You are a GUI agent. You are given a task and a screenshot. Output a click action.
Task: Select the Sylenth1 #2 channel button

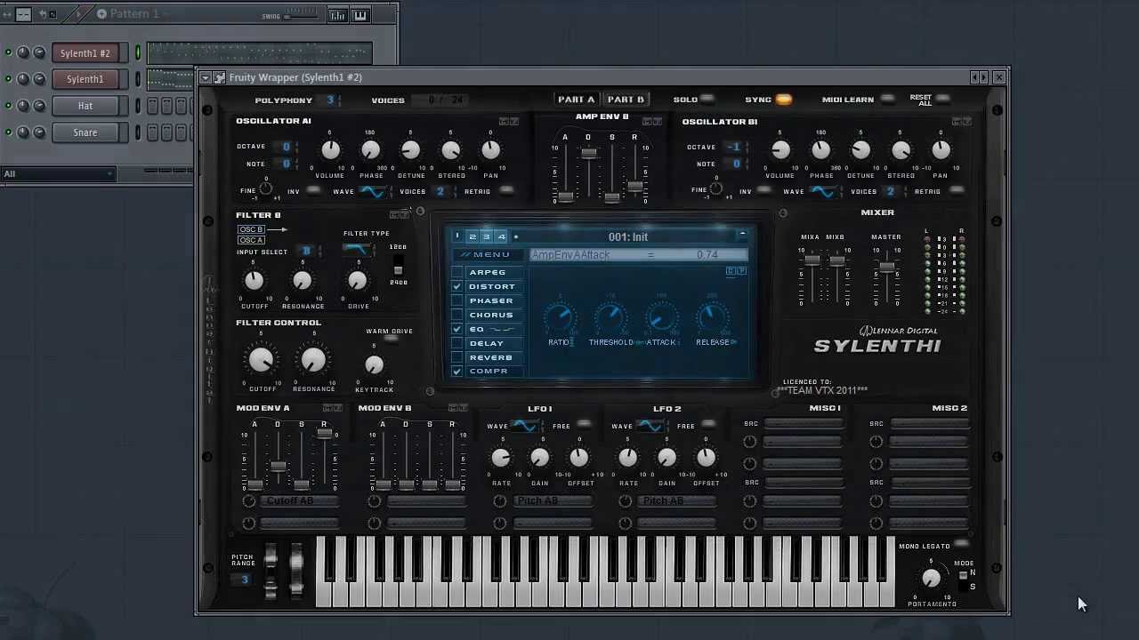pyautogui.click(x=85, y=53)
